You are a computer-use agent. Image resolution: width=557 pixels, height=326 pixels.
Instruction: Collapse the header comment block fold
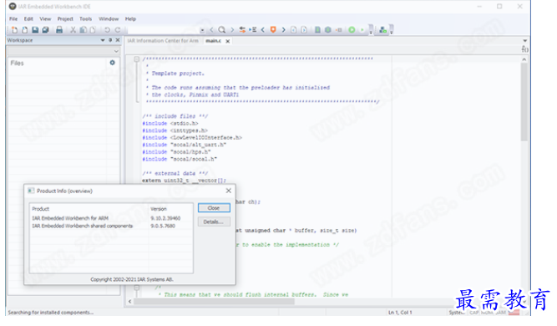136,59
